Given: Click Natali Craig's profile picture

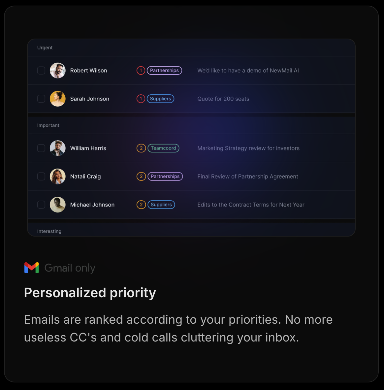Looking at the screenshot, I should (x=58, y=177).
